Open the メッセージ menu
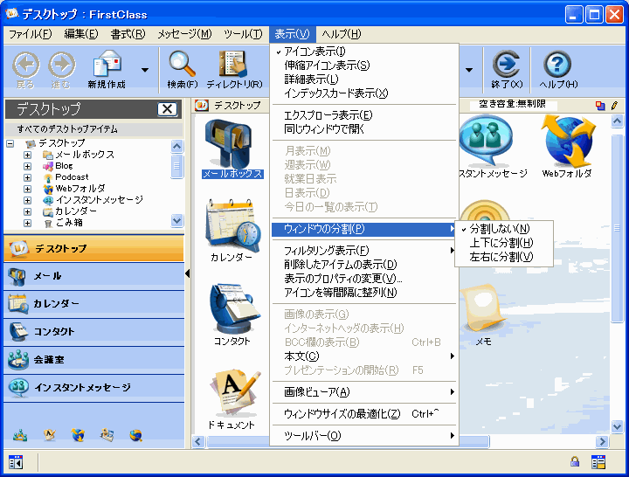Image resolution: width=629 pixels, height=477 pixels. [x=184, y=34]
